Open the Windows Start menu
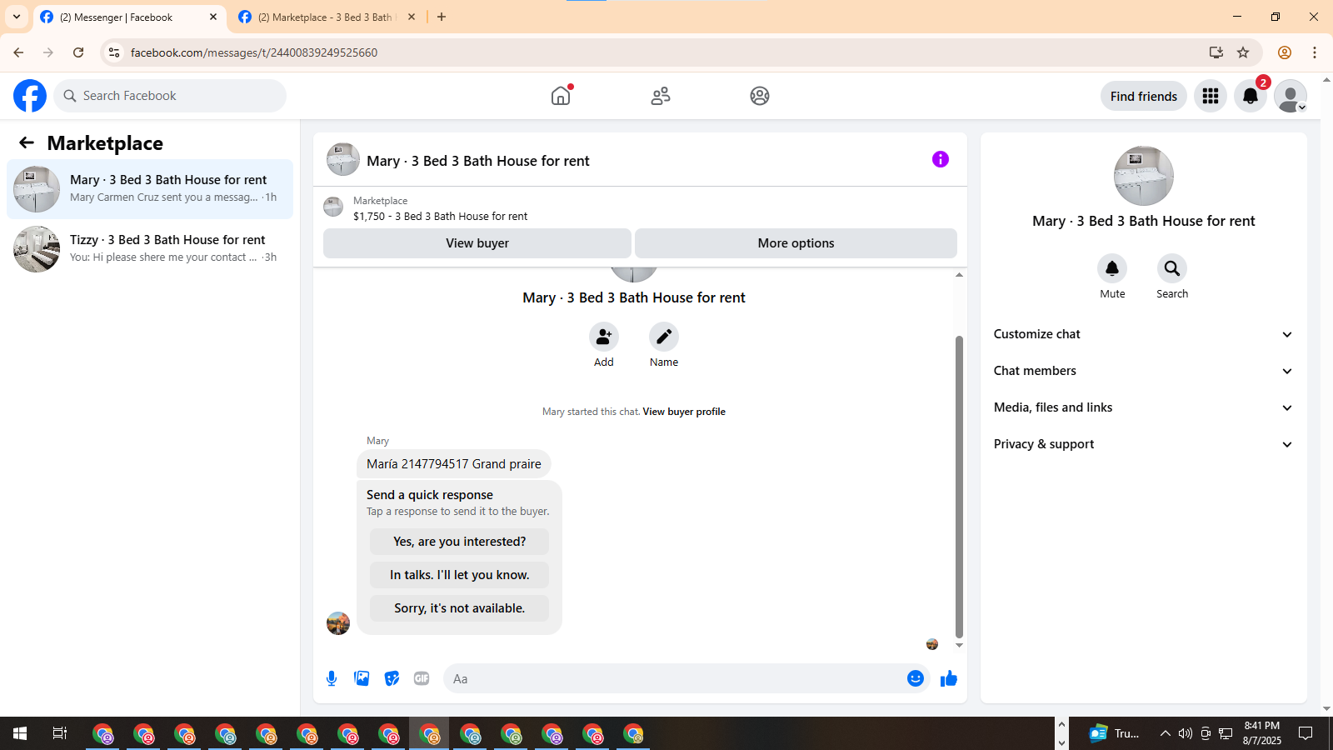This screenshot has width=1333, height=750. pos(20,733)
